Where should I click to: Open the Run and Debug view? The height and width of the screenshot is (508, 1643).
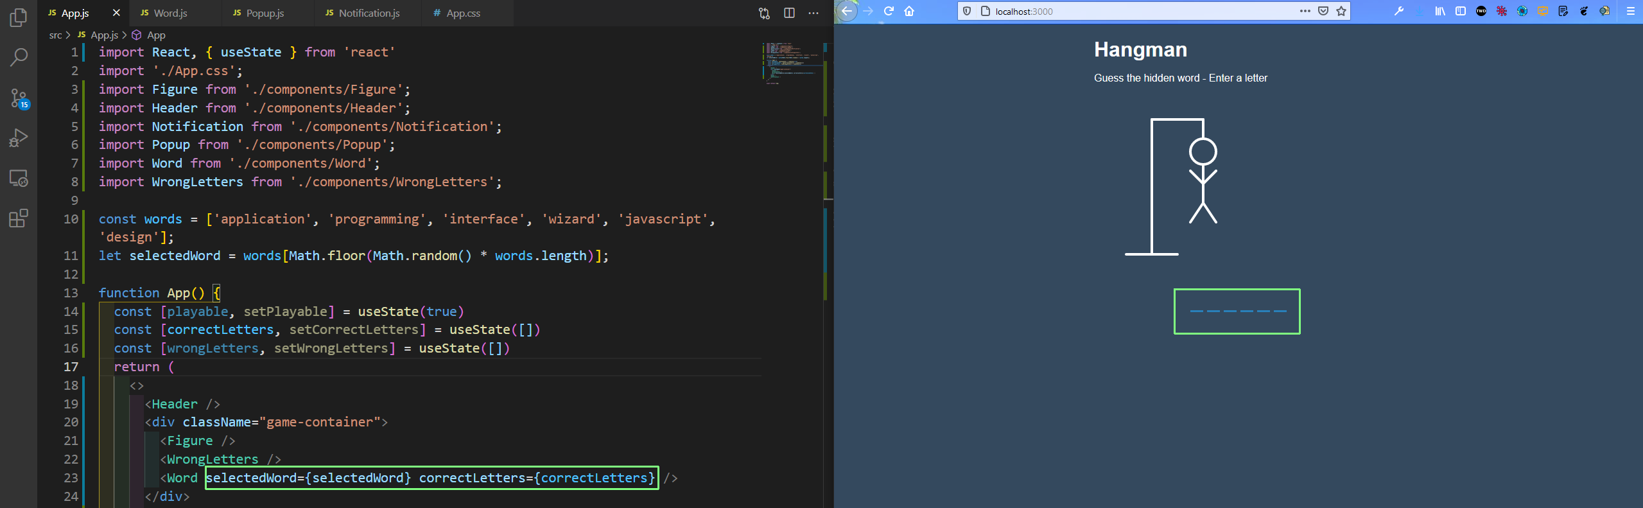[19, 138]
